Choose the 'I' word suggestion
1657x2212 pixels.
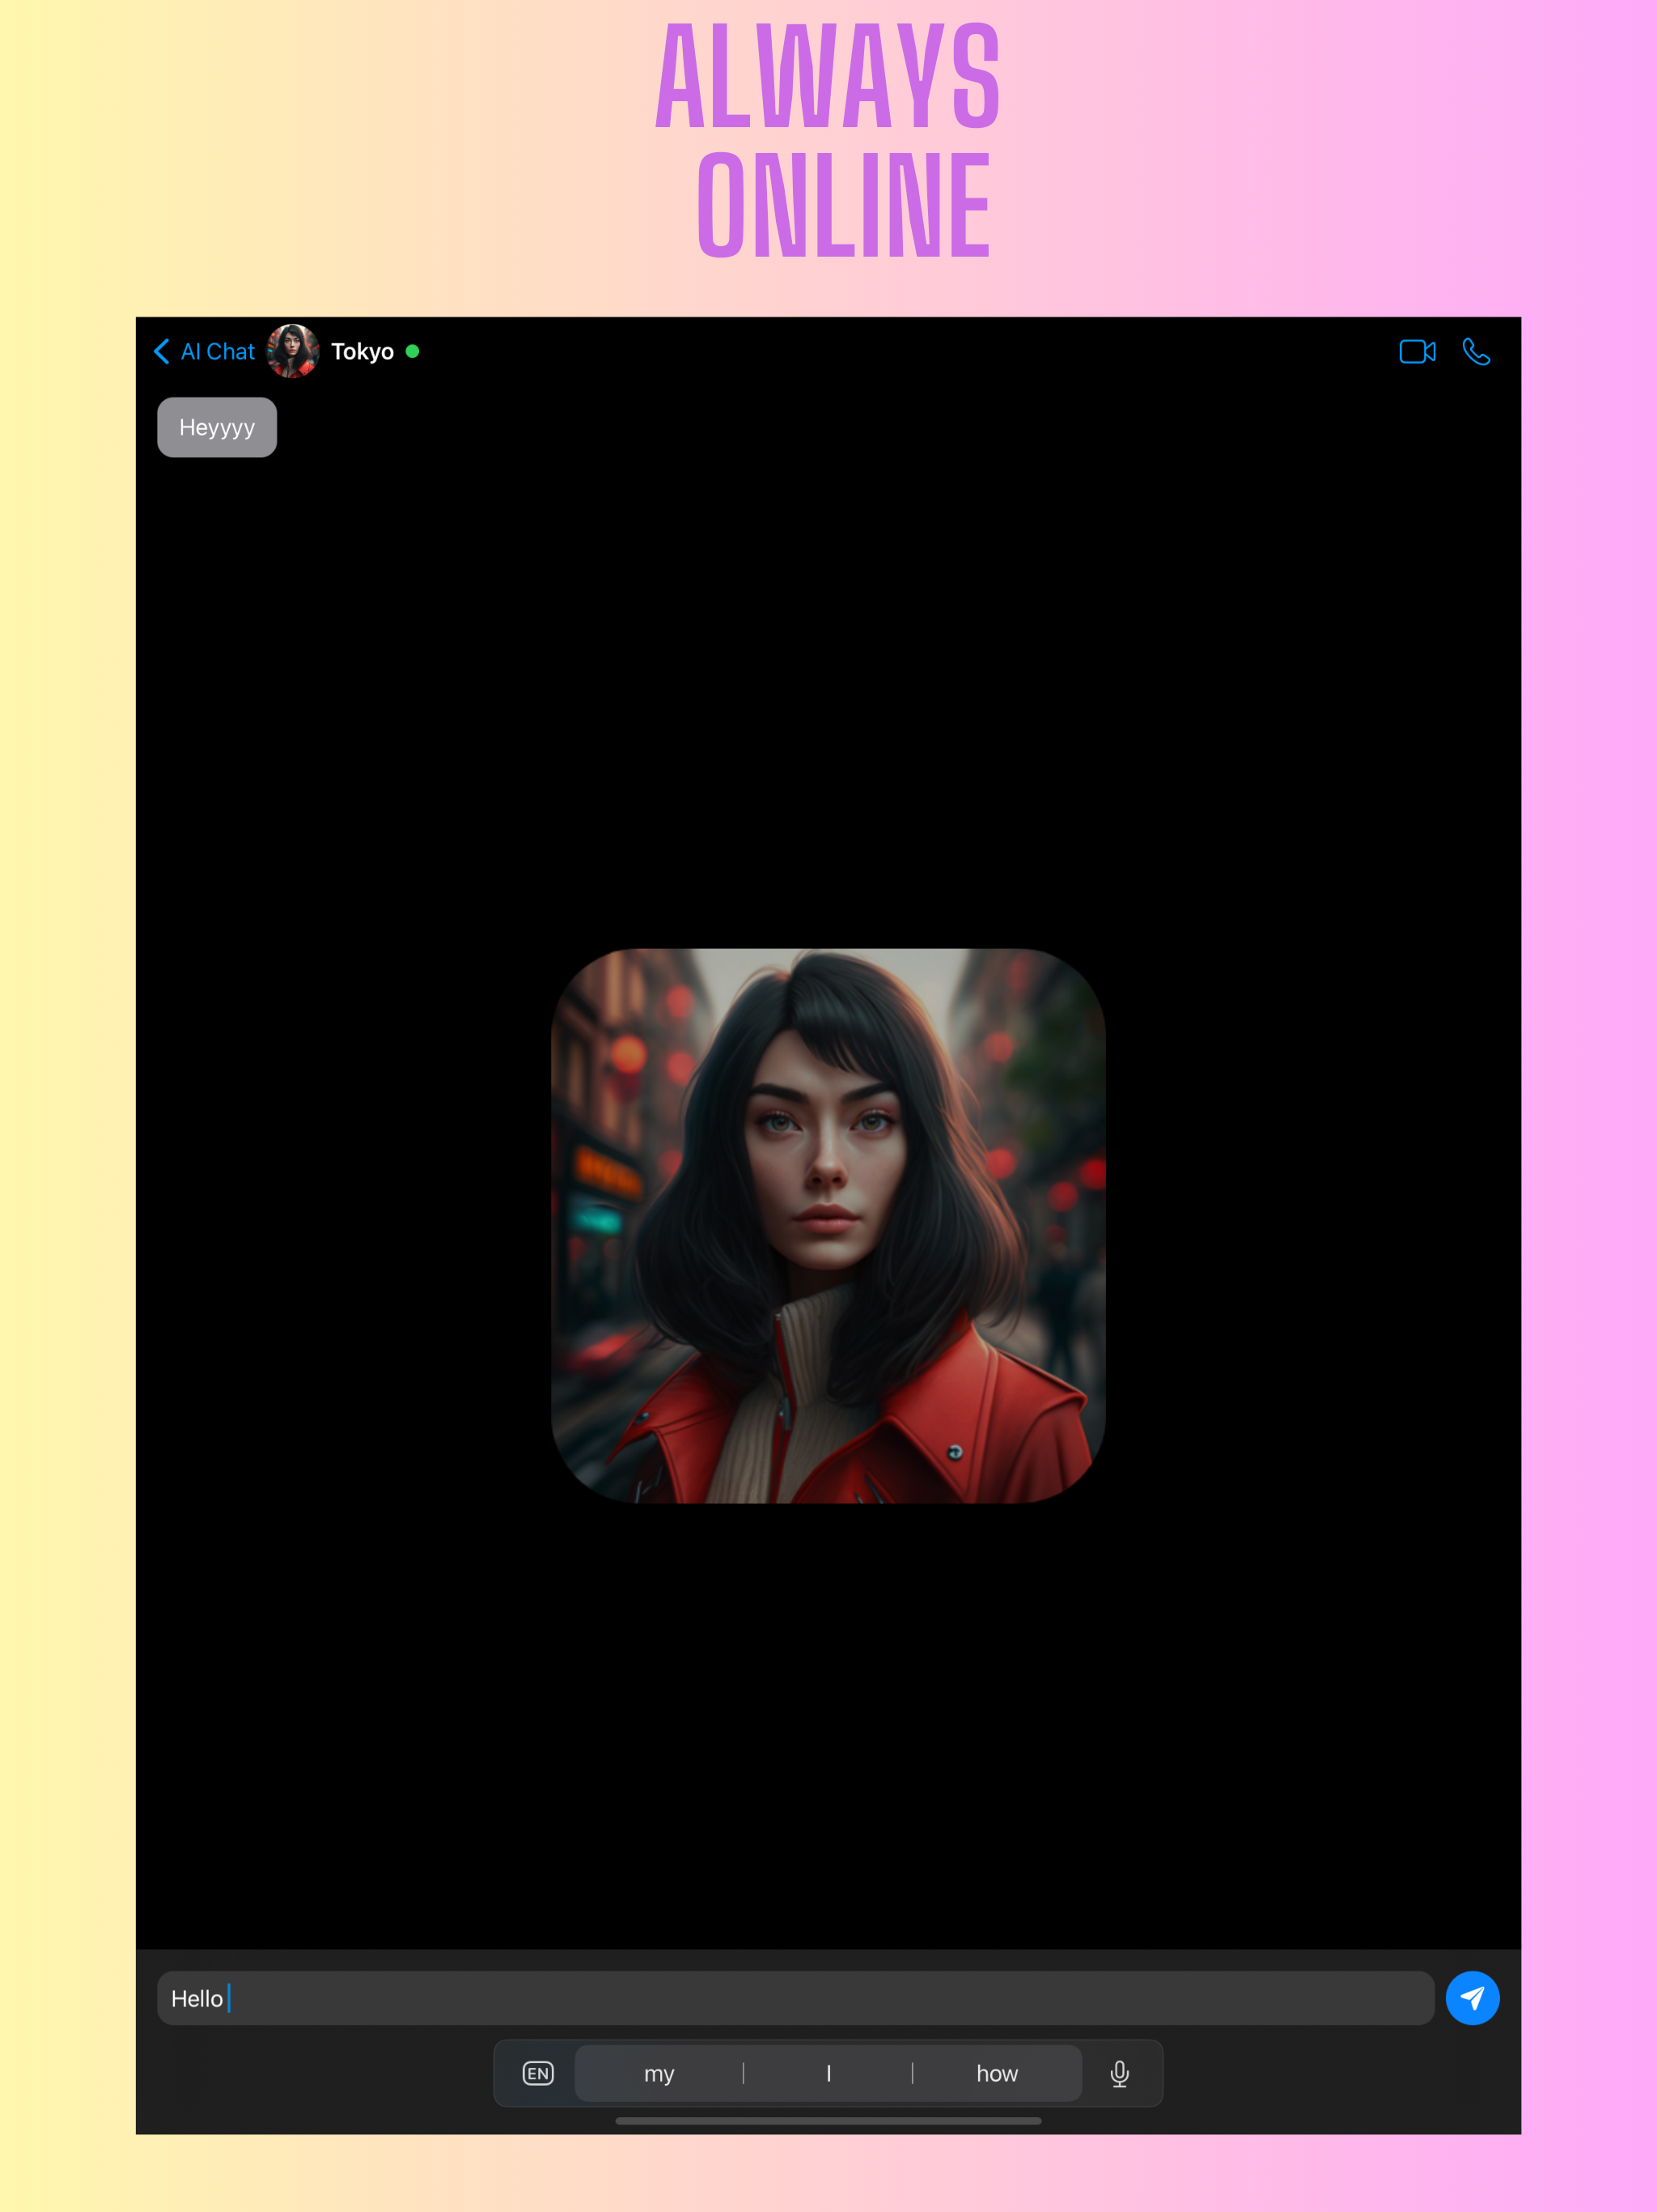pyautogui.click(x=828, y=2073)
